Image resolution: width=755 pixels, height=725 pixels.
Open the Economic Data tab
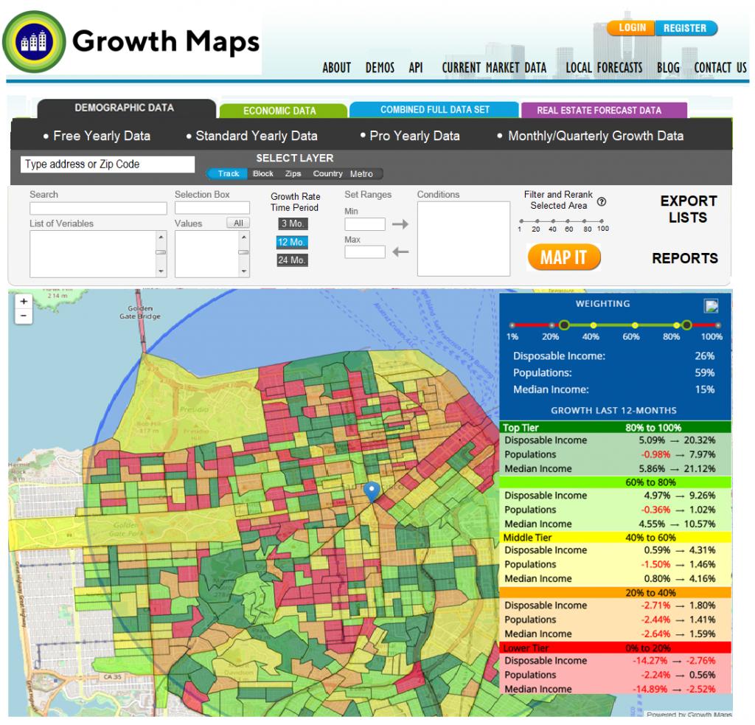pyautogui.click(x=283, y=111)
